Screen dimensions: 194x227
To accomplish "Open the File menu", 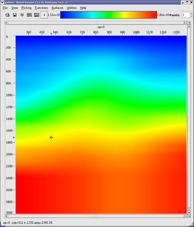I will pyautogui.click(x=5, y=8).
